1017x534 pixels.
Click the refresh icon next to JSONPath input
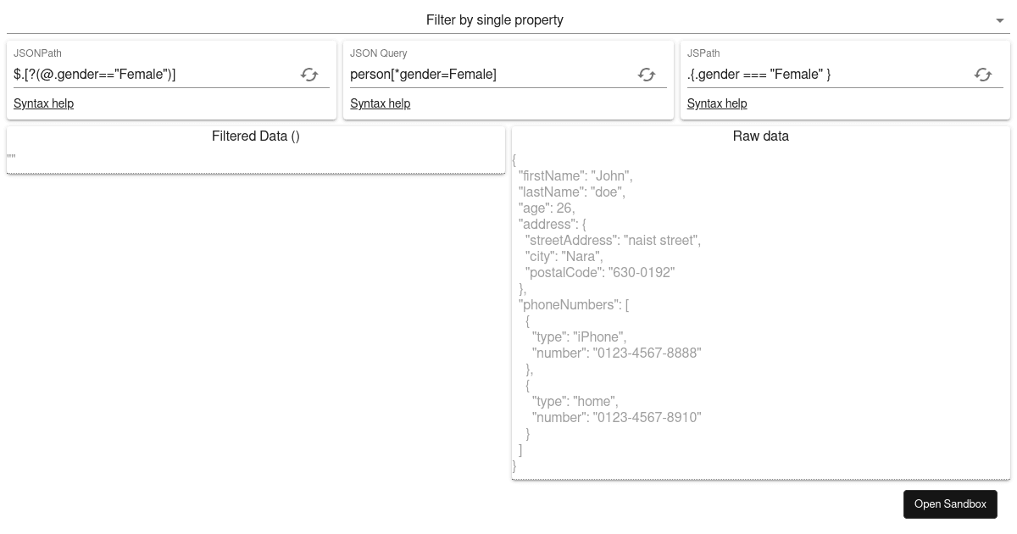tap(310, 75)
